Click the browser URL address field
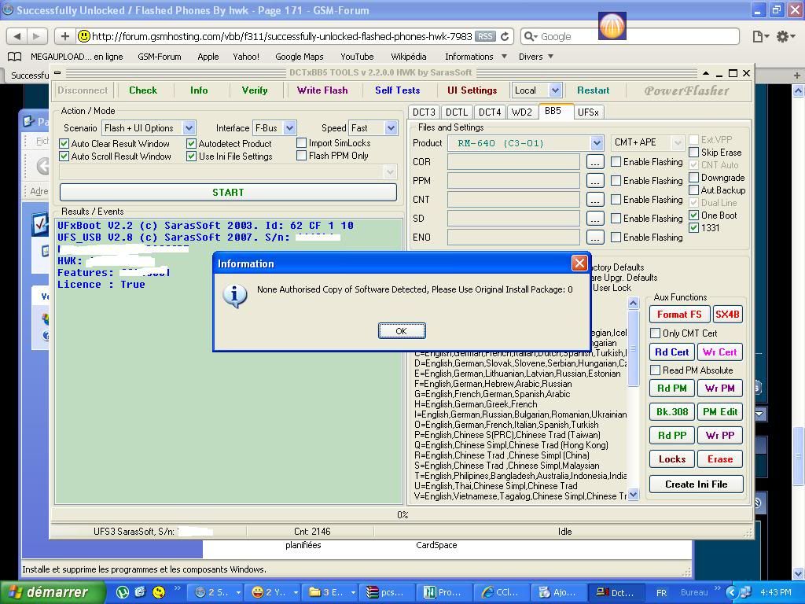805x604 pixels. [281, 36]
